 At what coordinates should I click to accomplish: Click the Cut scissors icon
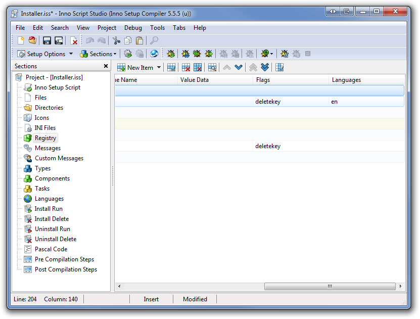click(x=116, y=40)
